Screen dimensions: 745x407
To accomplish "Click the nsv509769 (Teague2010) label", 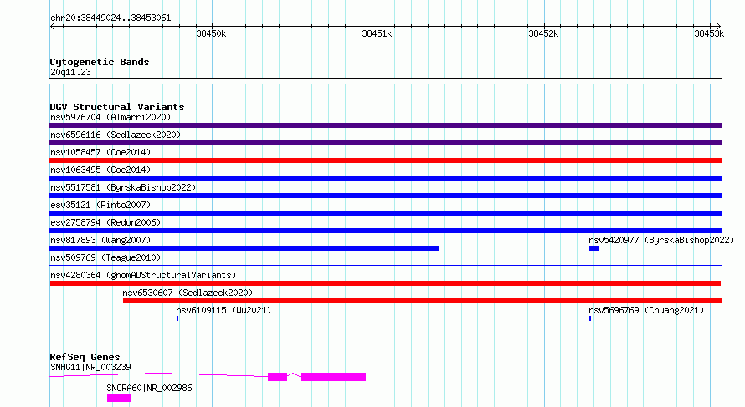I will [x=105, y=257].
